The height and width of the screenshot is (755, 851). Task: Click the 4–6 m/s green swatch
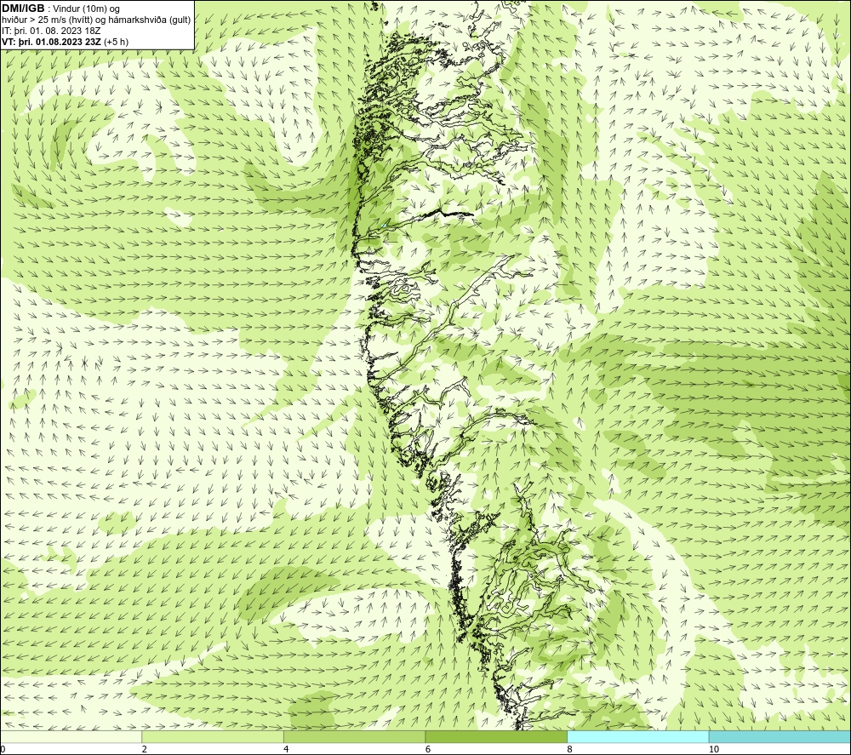pyautogui.click(x=354, y=736)
